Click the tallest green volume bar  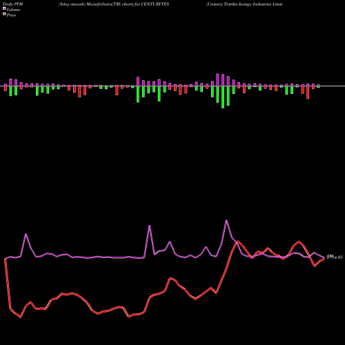(223, 97)
